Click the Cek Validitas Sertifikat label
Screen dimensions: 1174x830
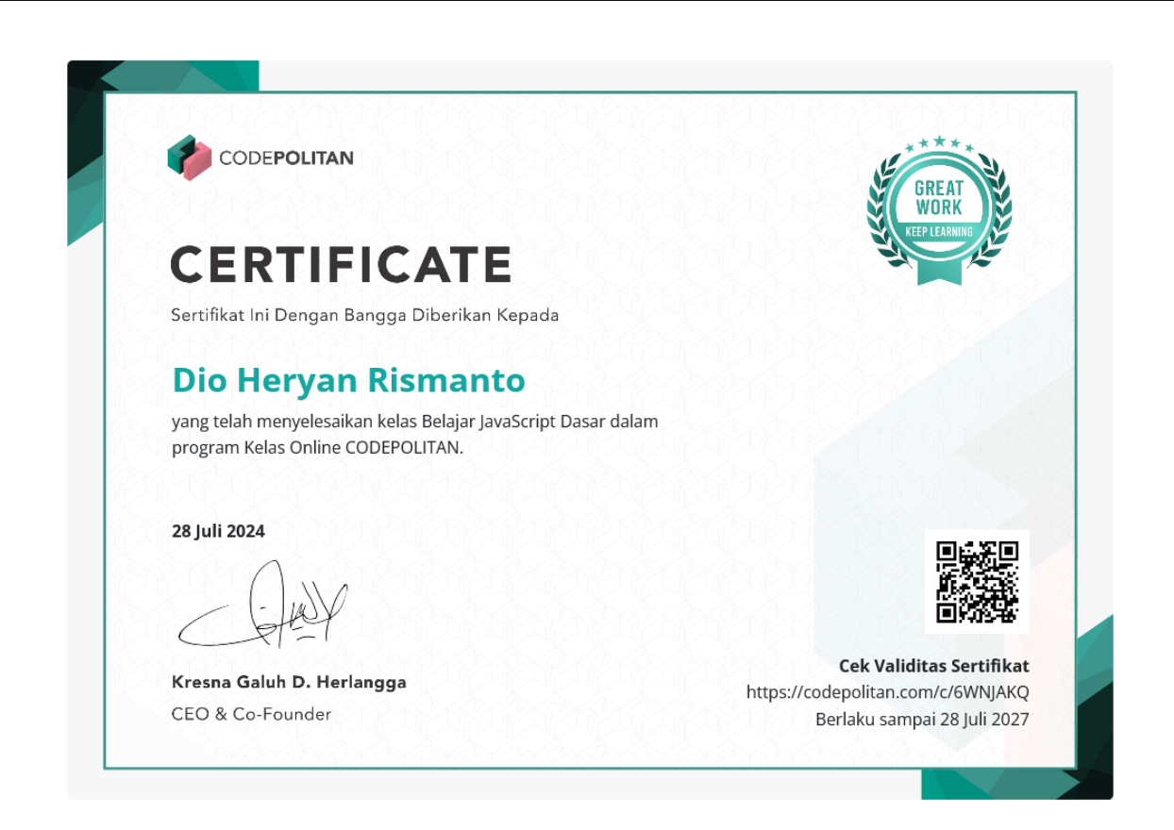[933, 666]
